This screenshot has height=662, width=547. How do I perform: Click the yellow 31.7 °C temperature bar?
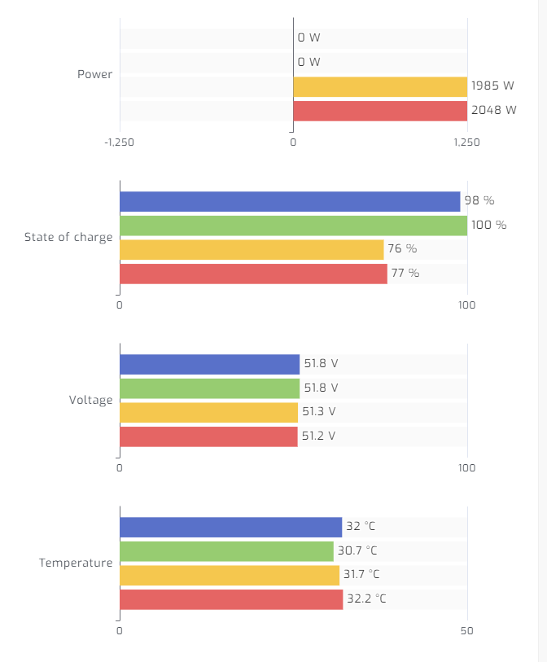(230, 576)
